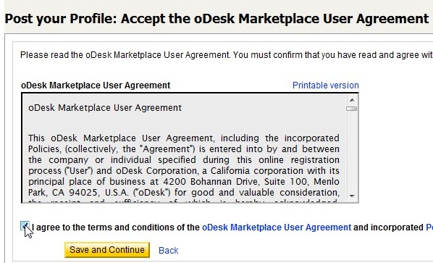
Task: Click the bold agreement label above the box
Action: pyautogui.click(x=96, y=85)
